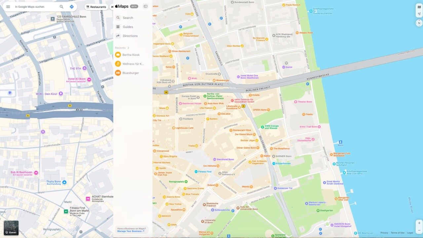Click the SWB Energie und Wasser pin

[262, 127]
